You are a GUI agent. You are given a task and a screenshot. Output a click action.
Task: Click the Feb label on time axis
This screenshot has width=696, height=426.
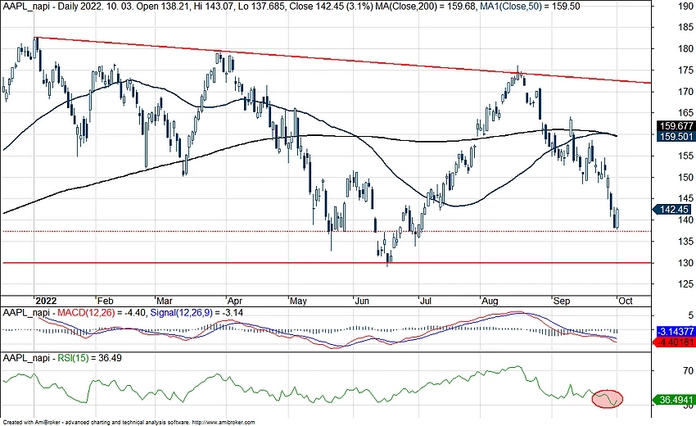coord(105,301)
